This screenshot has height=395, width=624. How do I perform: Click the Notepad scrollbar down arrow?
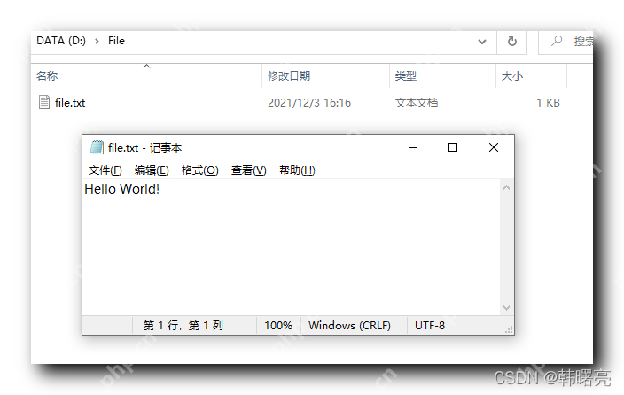tap(506, 308)
